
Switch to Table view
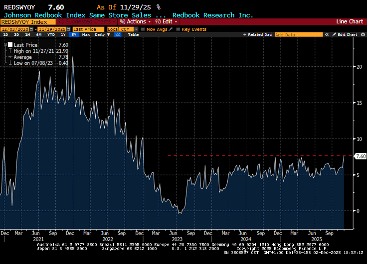pos(133,35)
